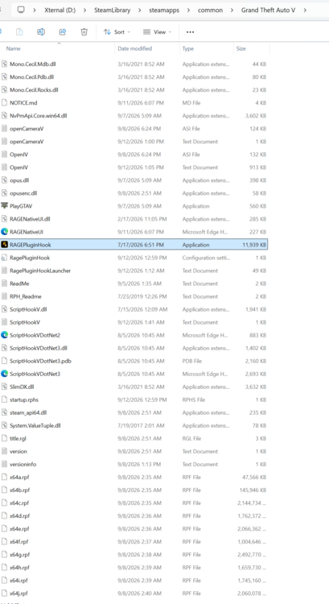Click common in the breadcrumb path
Image resolution: width=329 pixels, height=604 pixels.
[210, 10]
